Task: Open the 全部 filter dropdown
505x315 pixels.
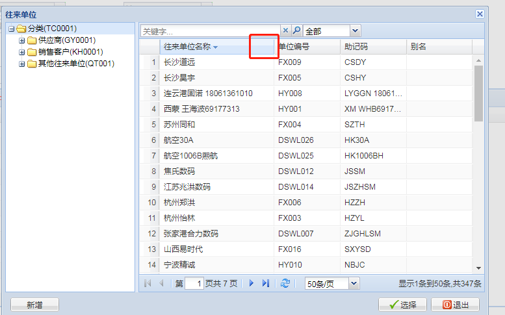Action: [x=355, y=31]
